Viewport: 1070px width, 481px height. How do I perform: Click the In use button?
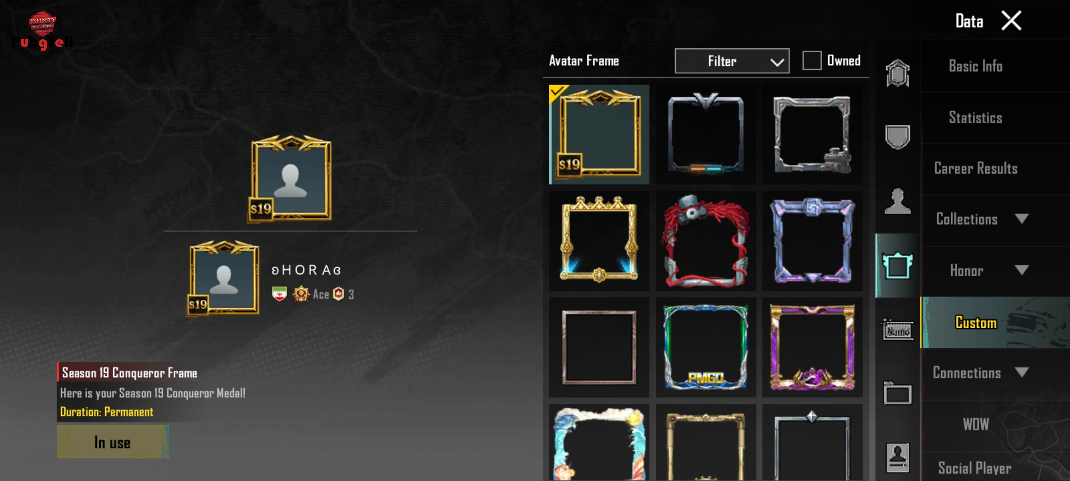[113, 442]
